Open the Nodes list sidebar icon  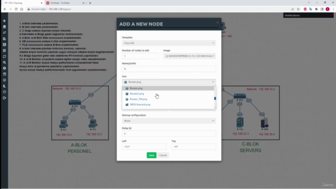[x=4, y=27]
